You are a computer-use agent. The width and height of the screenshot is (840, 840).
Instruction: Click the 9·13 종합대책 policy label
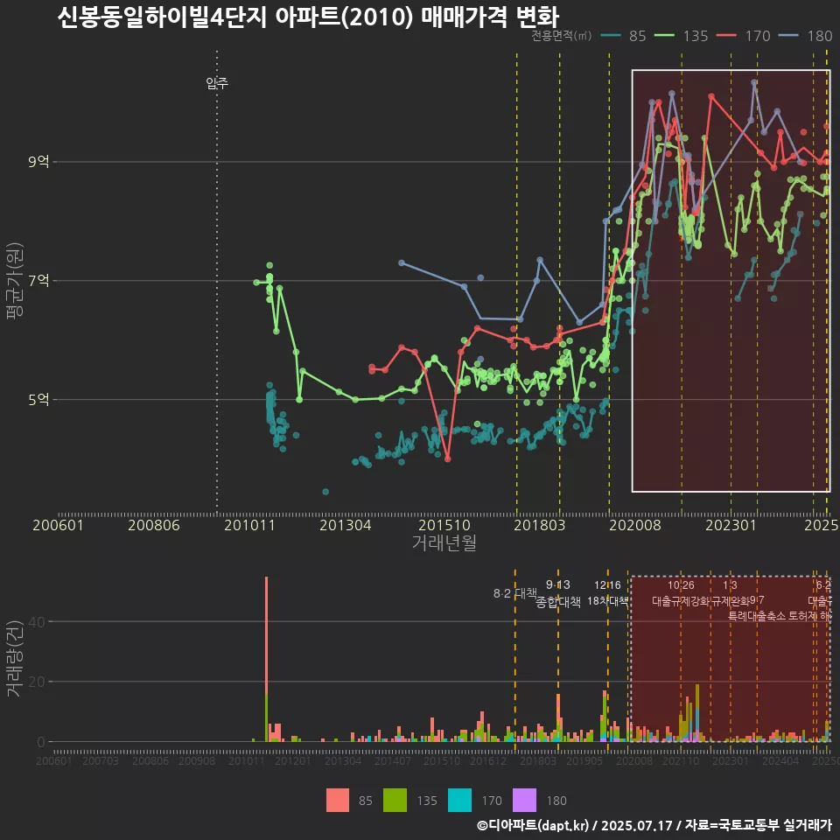[558, 593]
